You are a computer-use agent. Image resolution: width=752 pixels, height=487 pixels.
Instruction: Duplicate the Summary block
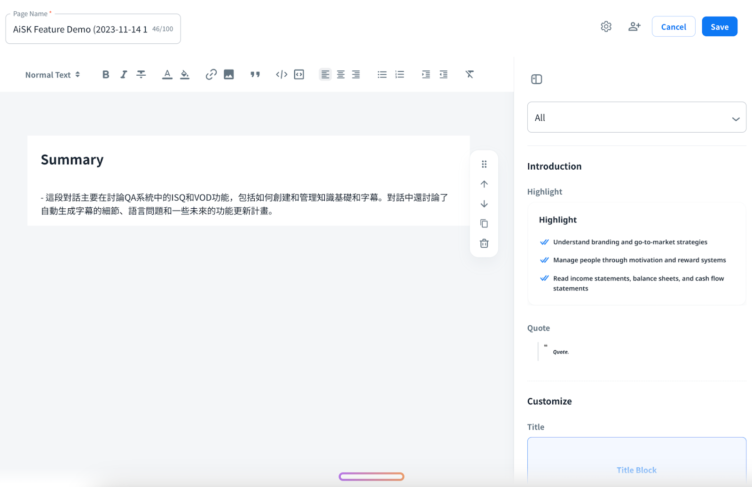point(484,224)
